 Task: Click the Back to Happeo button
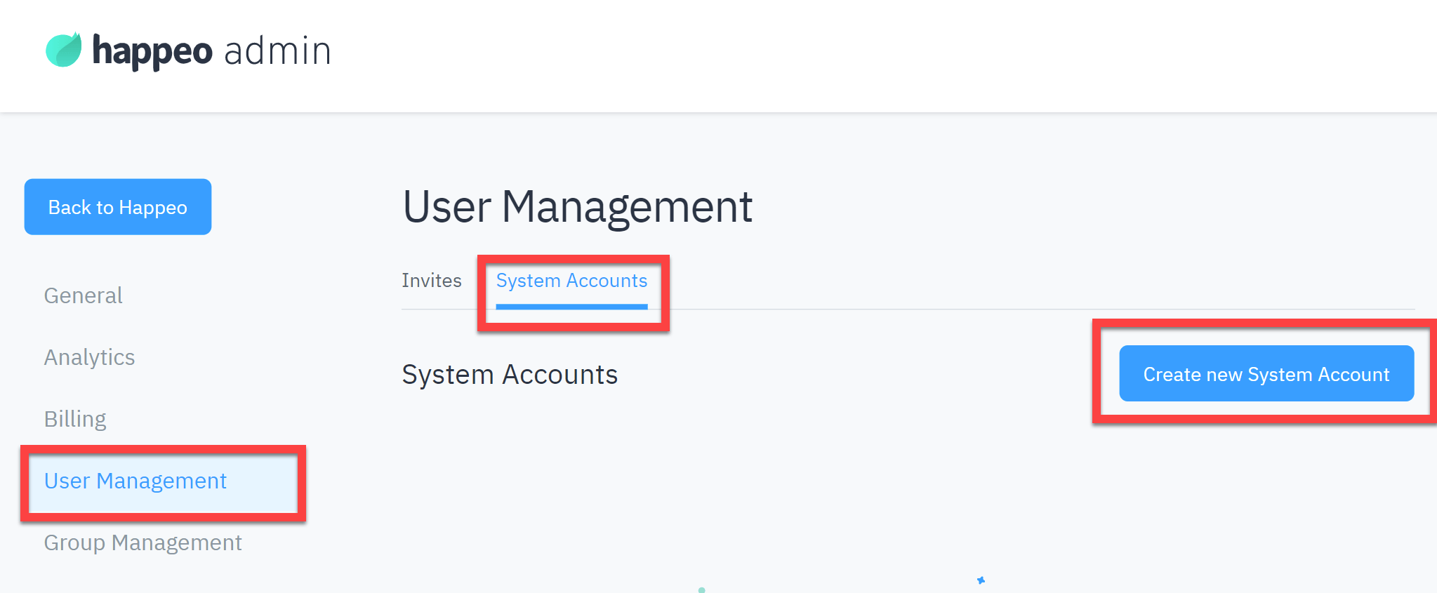(x=118, y=207)
